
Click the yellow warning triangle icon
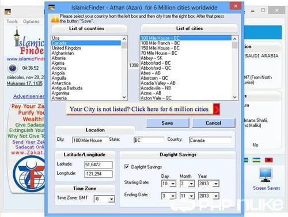(55, 19)
